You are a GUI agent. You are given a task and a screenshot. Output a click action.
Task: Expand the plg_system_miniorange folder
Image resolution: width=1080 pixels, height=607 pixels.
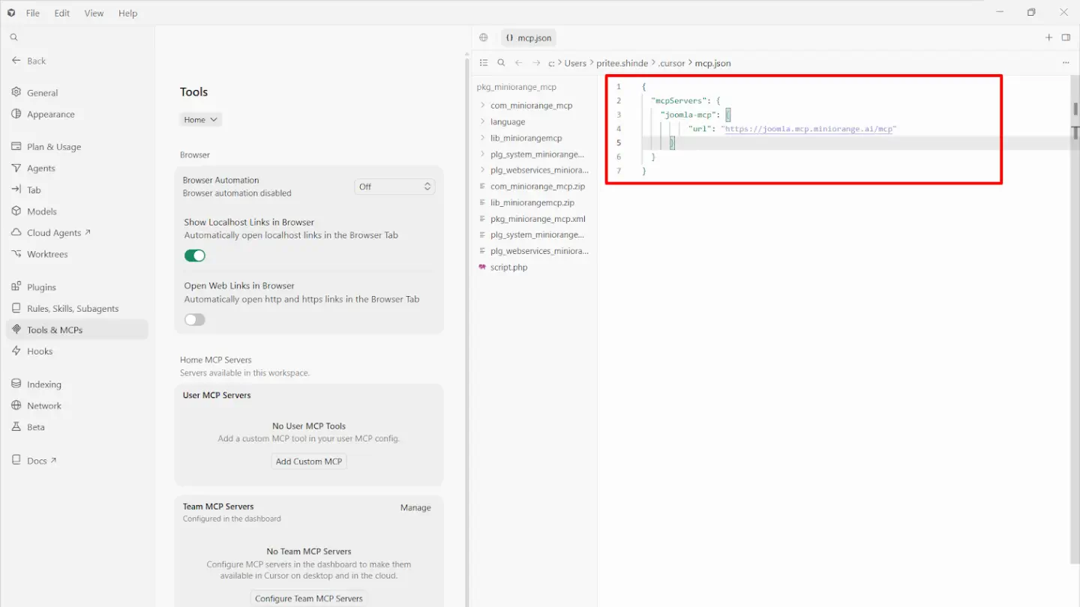coord(537,154)
